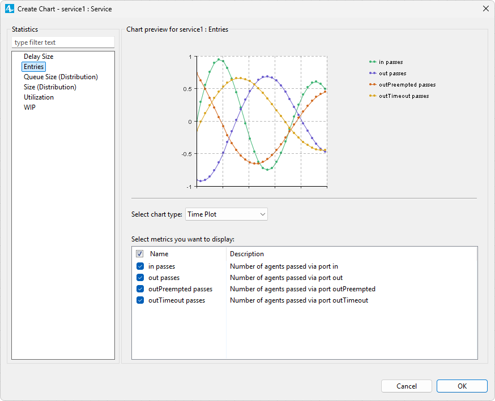The height and width of the screenshot is (401, 495).
Task: Click the statistics filter text field
Action: [x=63, y=42]
